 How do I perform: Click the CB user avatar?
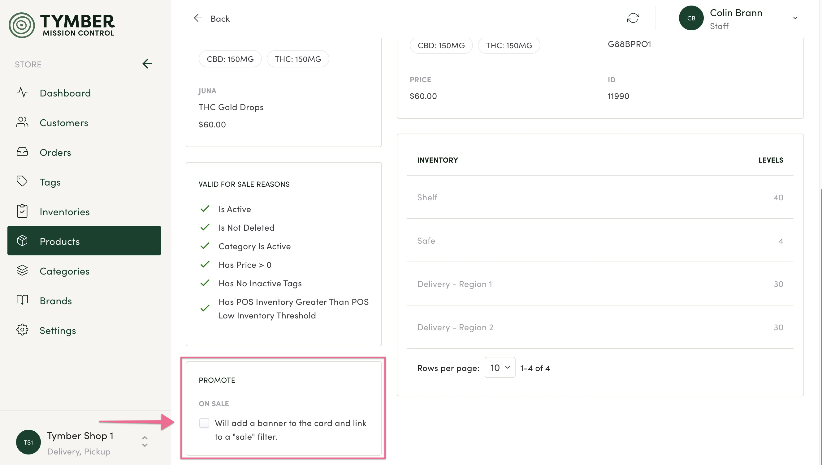(691, 18)
